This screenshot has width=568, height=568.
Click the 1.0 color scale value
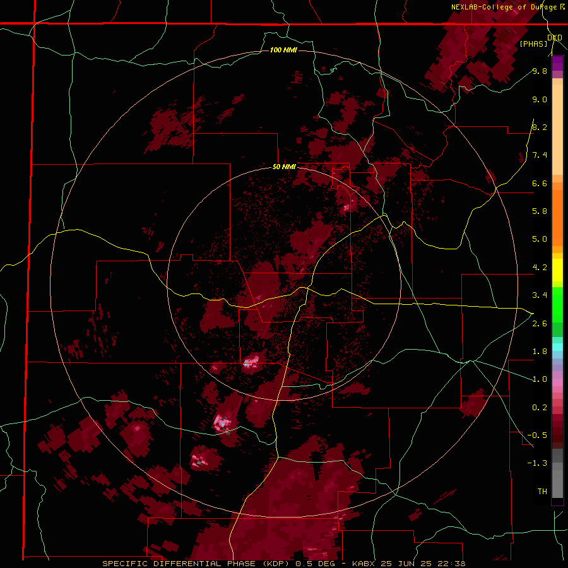click(x=540, y=379)
